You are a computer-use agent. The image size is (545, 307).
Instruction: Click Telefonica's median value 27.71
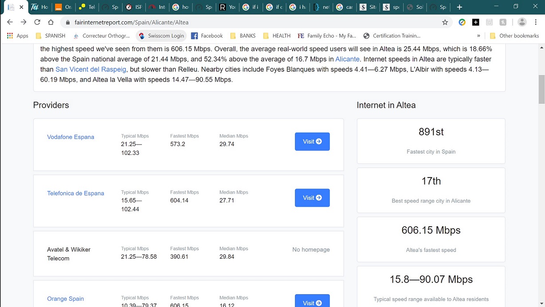click(227, 201)
